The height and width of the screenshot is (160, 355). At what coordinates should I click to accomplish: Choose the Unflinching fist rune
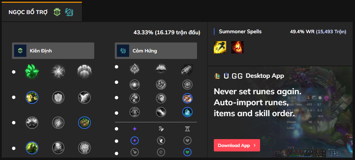tap(84, 148)
